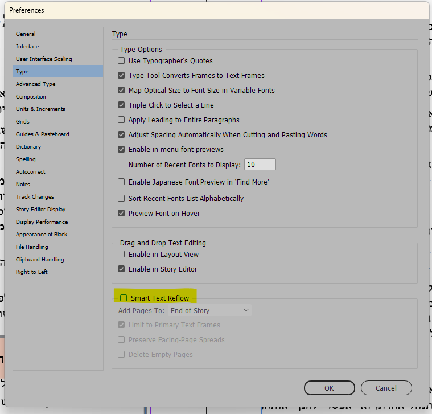The image size is (432, 414).
Task: Open Grids preferences
Action: (58, 121)
